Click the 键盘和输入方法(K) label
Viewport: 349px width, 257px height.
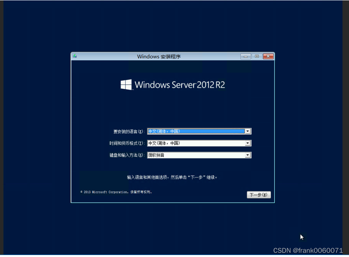click(x=127, y=155)
